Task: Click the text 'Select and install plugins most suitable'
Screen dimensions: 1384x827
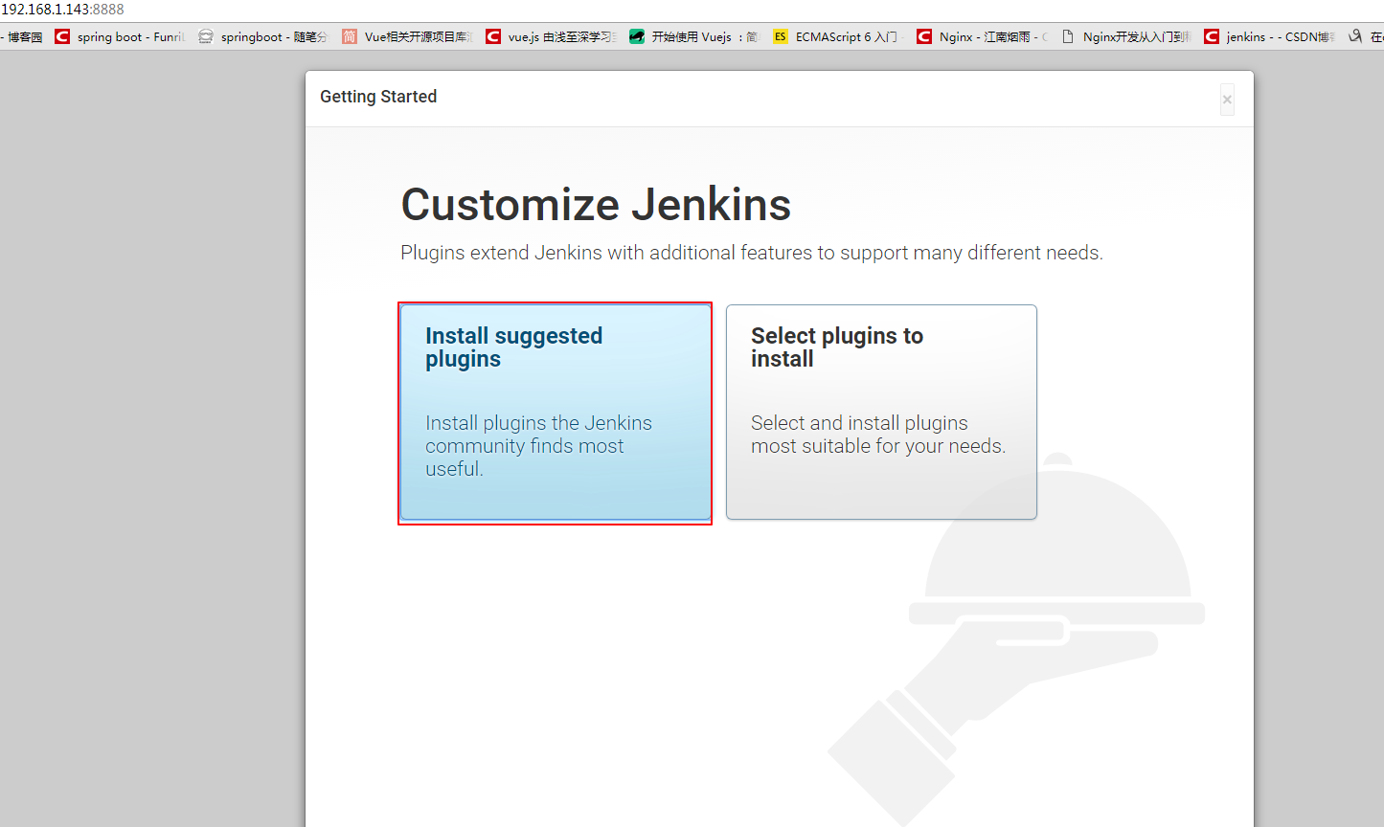Action: [x=878, y=435]
